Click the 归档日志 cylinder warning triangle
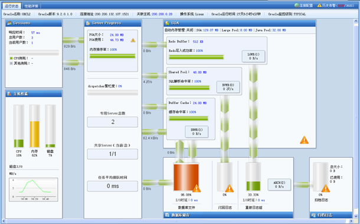Image resolution: width=360 pixels, height=224 pixels. 326,189
